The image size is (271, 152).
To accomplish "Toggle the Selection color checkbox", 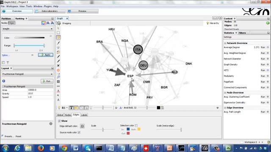I will click(136, 125).
